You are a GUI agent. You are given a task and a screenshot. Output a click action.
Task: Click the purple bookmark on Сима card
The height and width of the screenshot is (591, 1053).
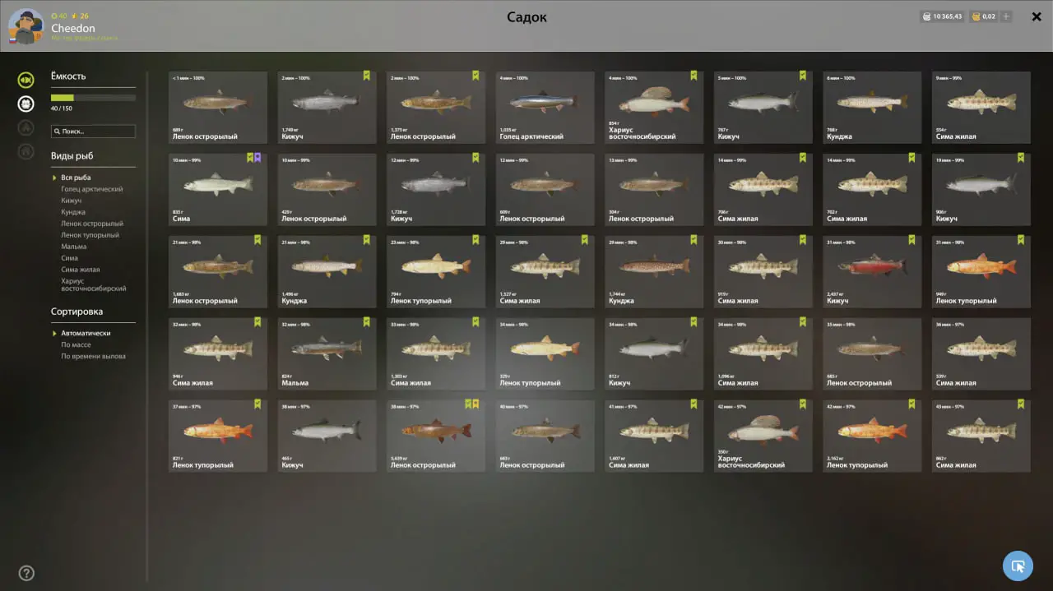click(x=257, y=158)
